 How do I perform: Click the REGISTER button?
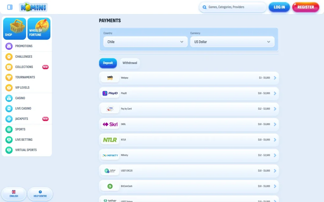click(x=306, y=7)
